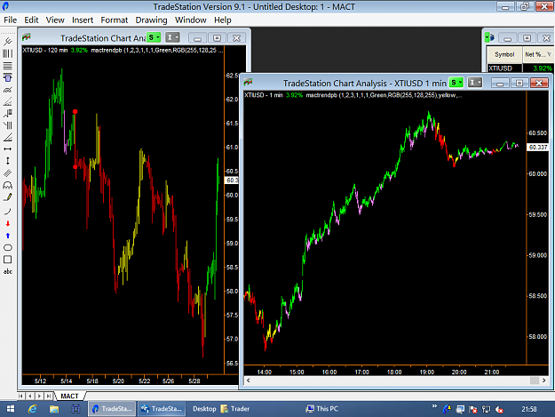555x417 pixels.
Task: Select the semicircle arcs drawing tool
Action: point(7,185)
